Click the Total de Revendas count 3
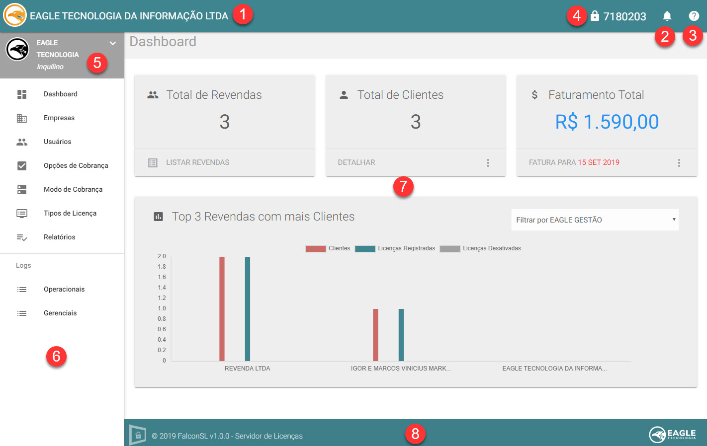This screenshot has width=707, height=446. tap(225, 122)
